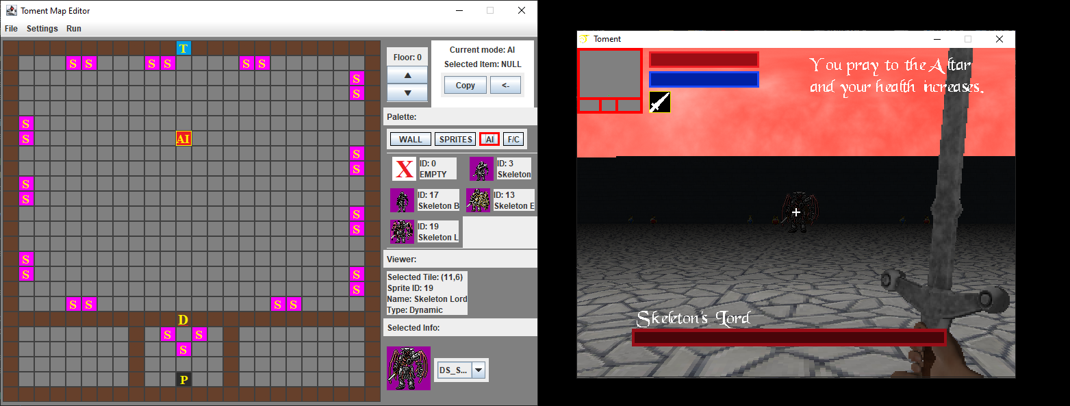The image size is (1070, 406).
Task: Click the Skeleton Lord preview thumbnail
Action: click(409, 368)
